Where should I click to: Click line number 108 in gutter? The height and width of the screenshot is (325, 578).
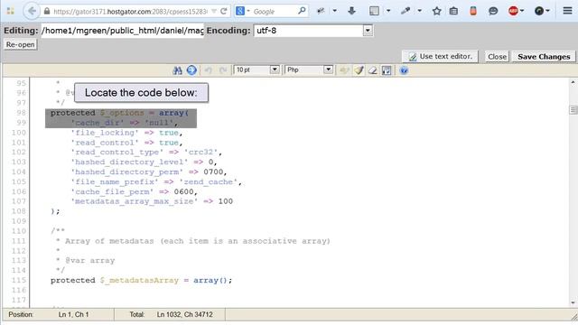18,211
